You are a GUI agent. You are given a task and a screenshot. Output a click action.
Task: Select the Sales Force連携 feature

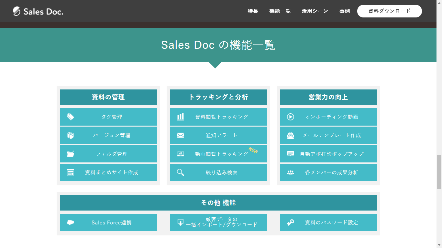[x=108, y=222]
